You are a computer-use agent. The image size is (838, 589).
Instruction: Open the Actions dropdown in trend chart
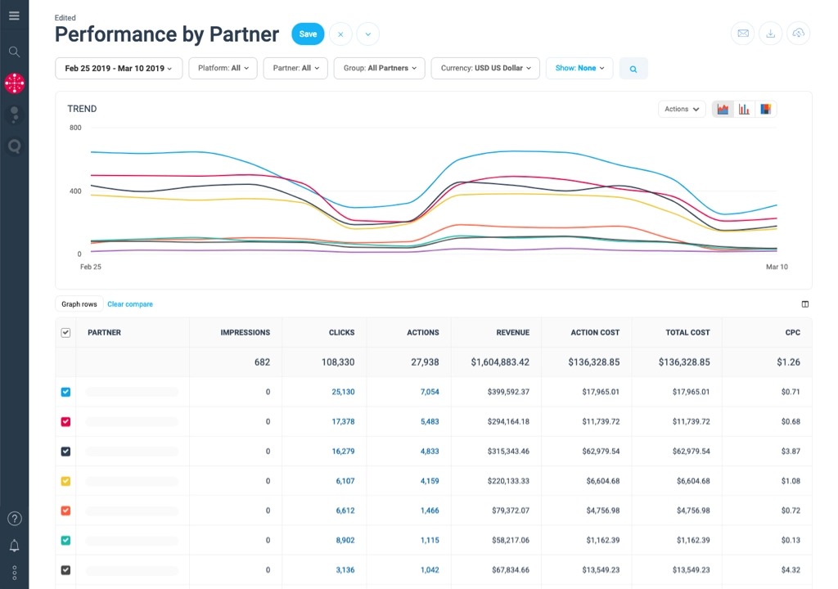[x=682, y=109]
